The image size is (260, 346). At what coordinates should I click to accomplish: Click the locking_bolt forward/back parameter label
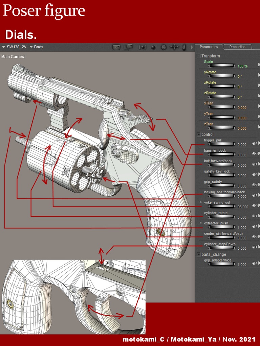[x=224, y=192]
